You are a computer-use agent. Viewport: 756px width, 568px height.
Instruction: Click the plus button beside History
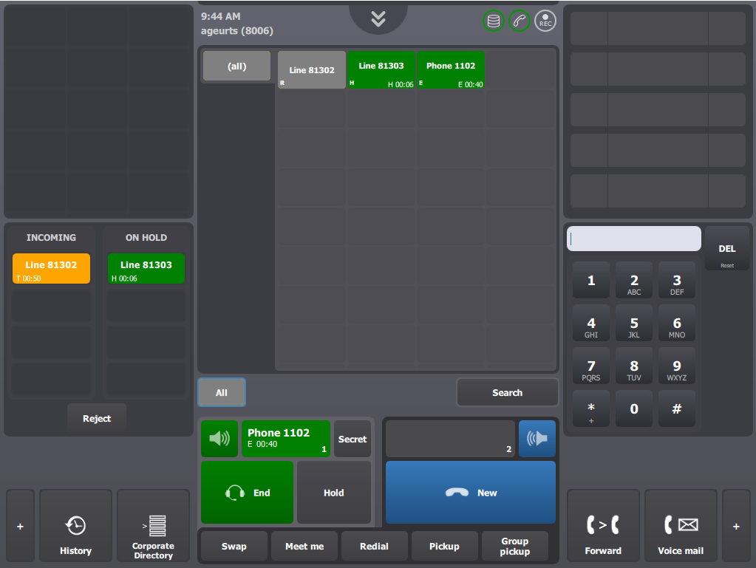(x=20, y=526)
